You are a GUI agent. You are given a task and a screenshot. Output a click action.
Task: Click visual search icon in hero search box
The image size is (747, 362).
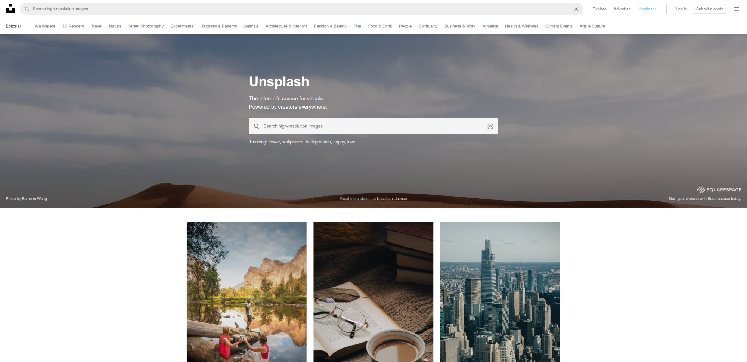(490, 126)
